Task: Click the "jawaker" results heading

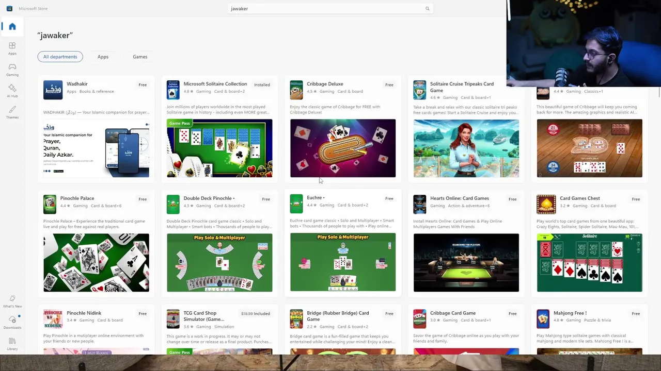Action: click(55, 36)
